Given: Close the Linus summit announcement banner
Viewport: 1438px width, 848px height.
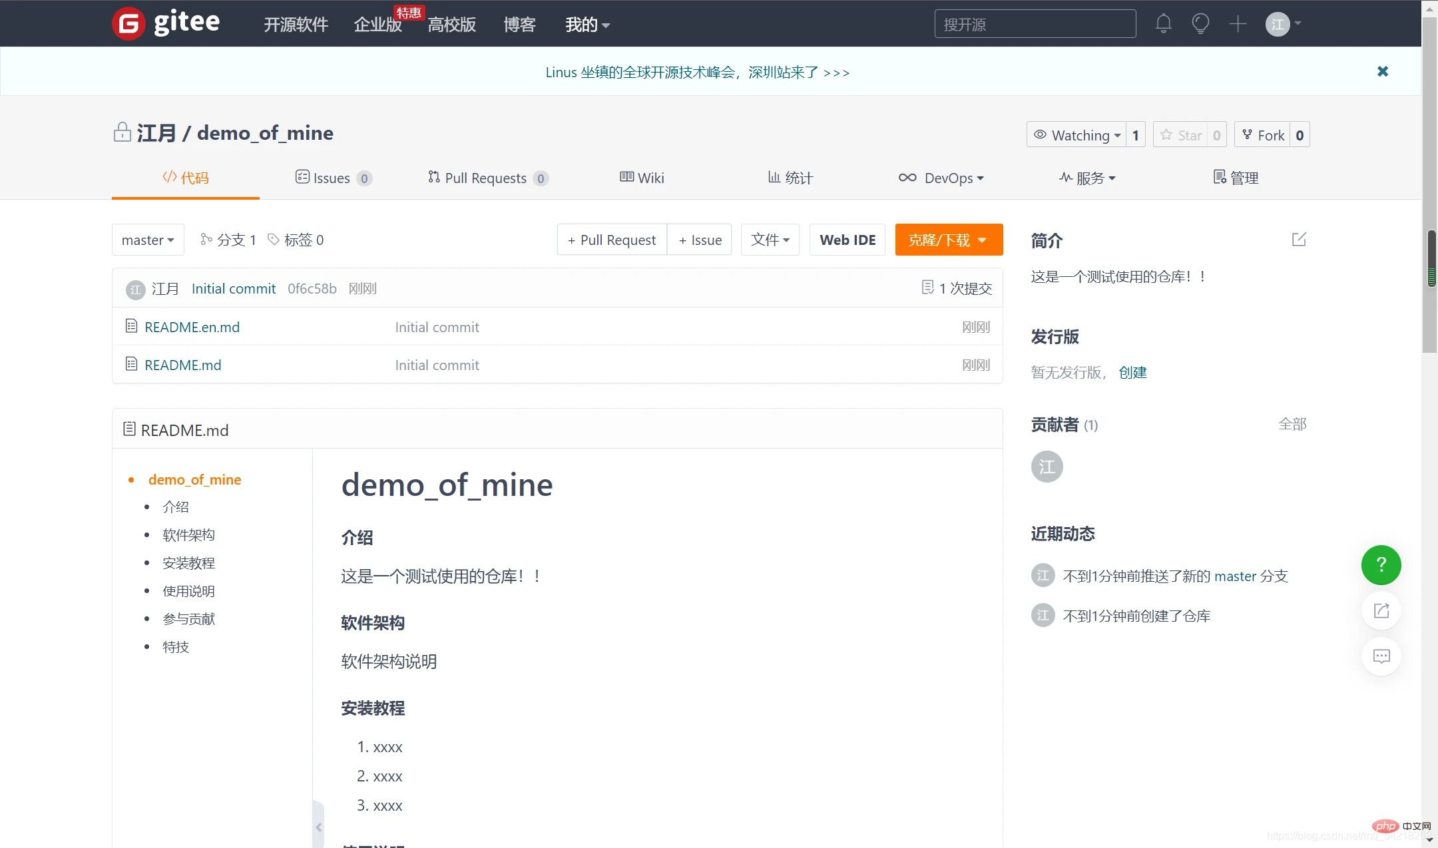Looking at the screenshot, I should point(1383,71).
